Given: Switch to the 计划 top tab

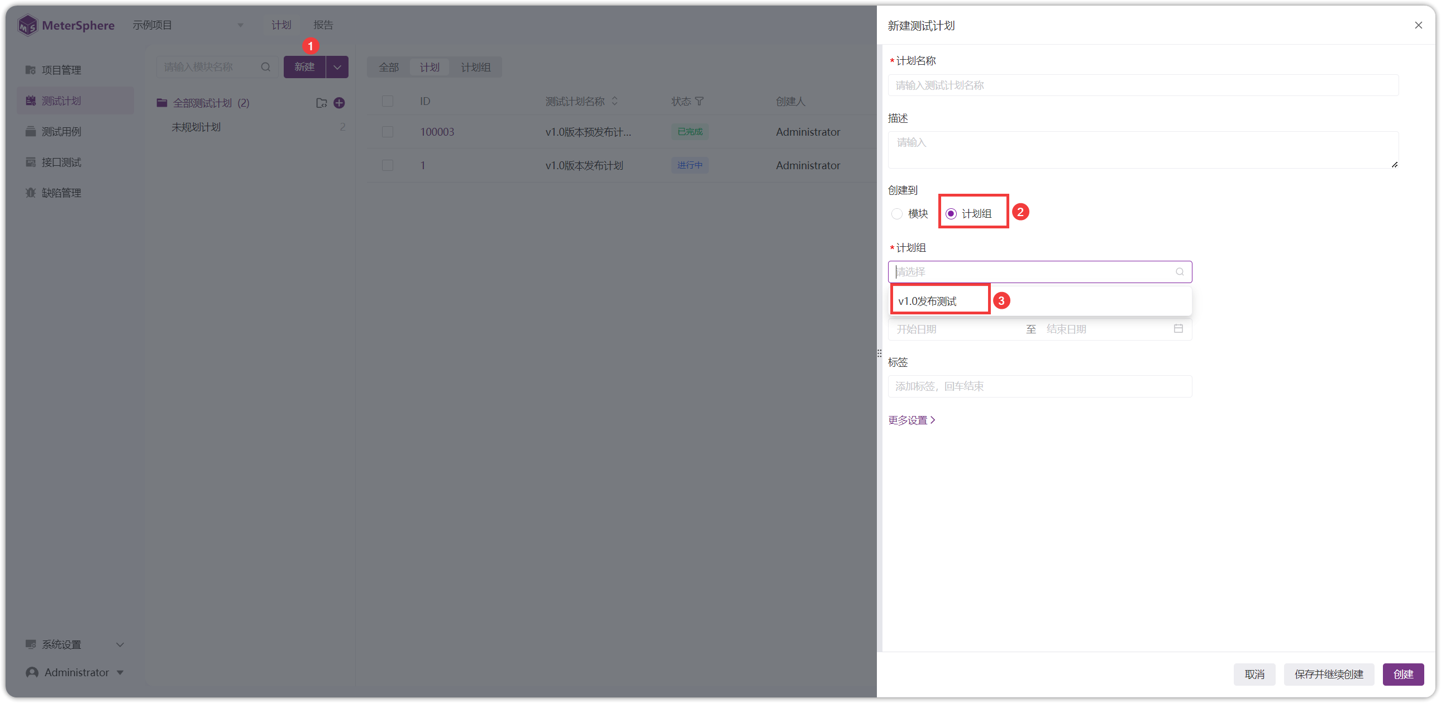Looking at the screenshot, I should click(x=281, y=25).
